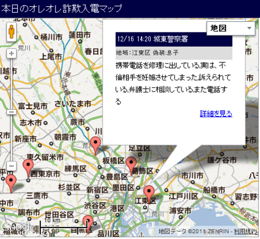Click the 浦安市 map label
Screen dimensions: 260x239
[x=180, y=211]
